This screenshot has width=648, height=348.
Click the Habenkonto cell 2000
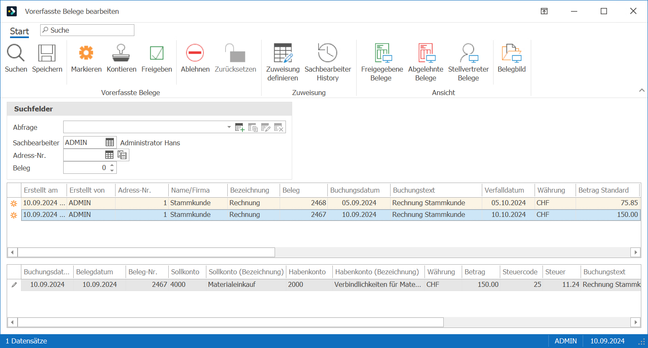pyautogui.click(x=309, y=284)
